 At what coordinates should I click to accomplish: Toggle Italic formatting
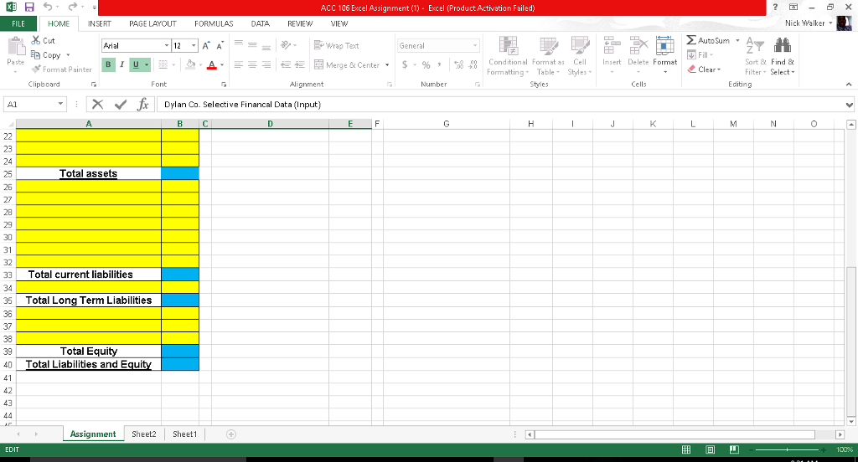pyautogui.click(x=122, y=64)
